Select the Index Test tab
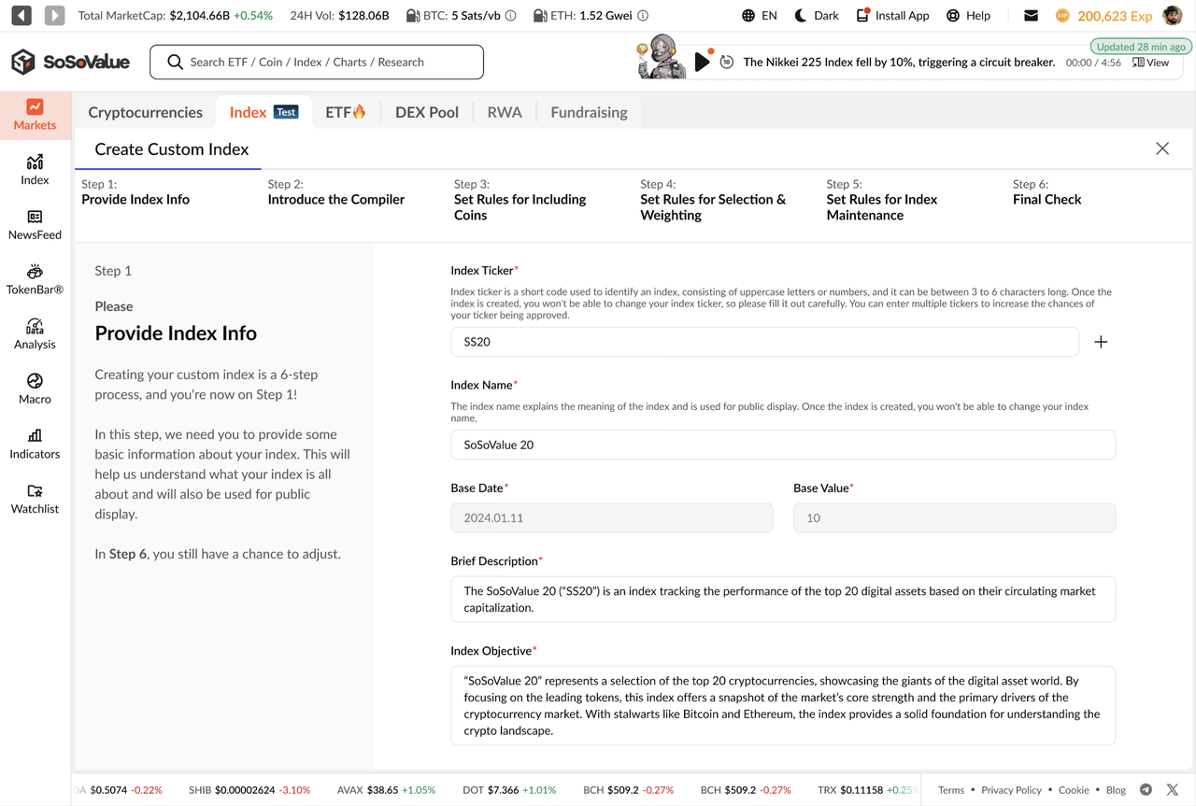The height and width of the screenshot is (806, 1196). click(x=263, y=112)
